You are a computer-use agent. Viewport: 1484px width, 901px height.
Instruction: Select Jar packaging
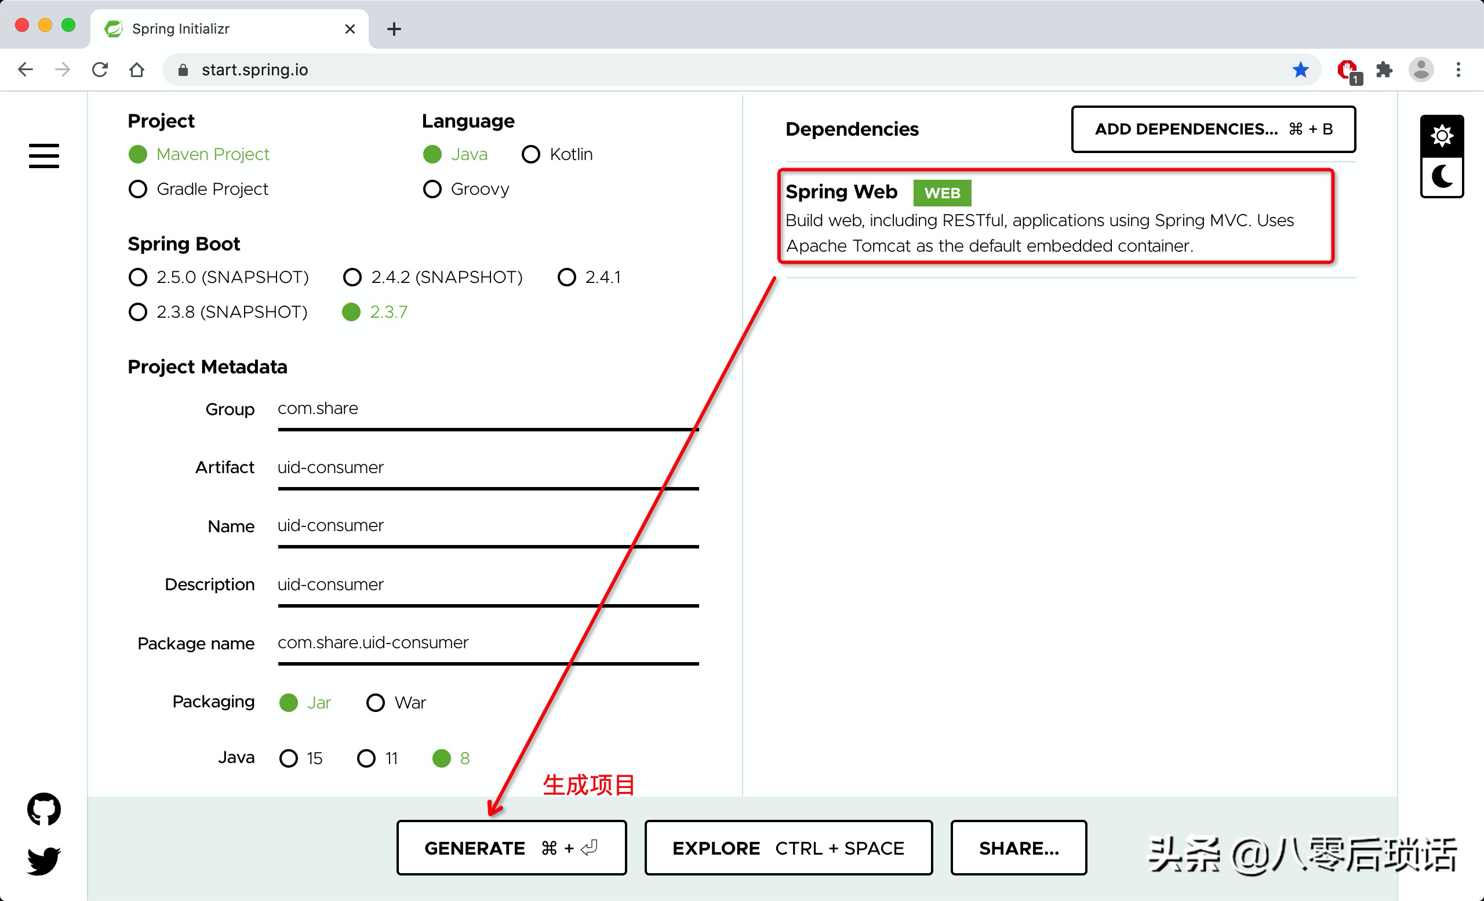[x=305, y=702]
